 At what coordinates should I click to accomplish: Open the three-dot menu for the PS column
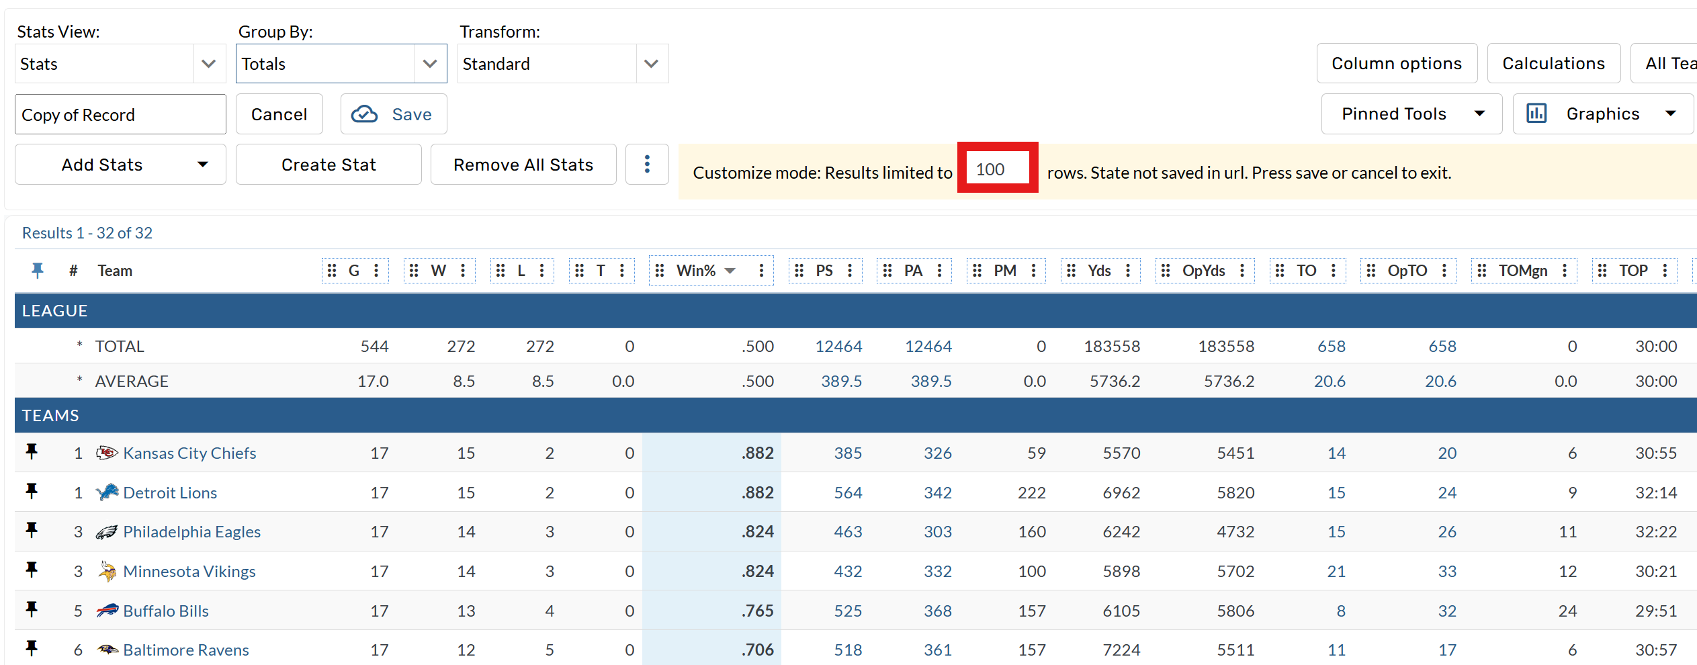(850, 271)
